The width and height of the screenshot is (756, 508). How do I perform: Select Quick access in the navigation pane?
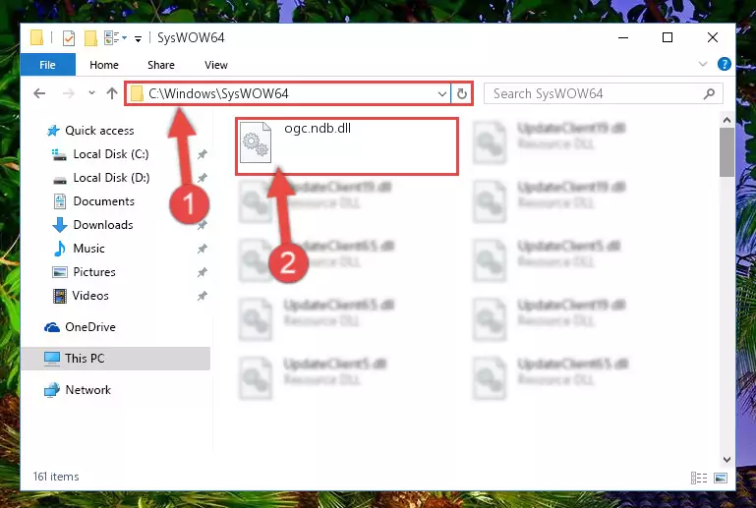click(99, 131)
